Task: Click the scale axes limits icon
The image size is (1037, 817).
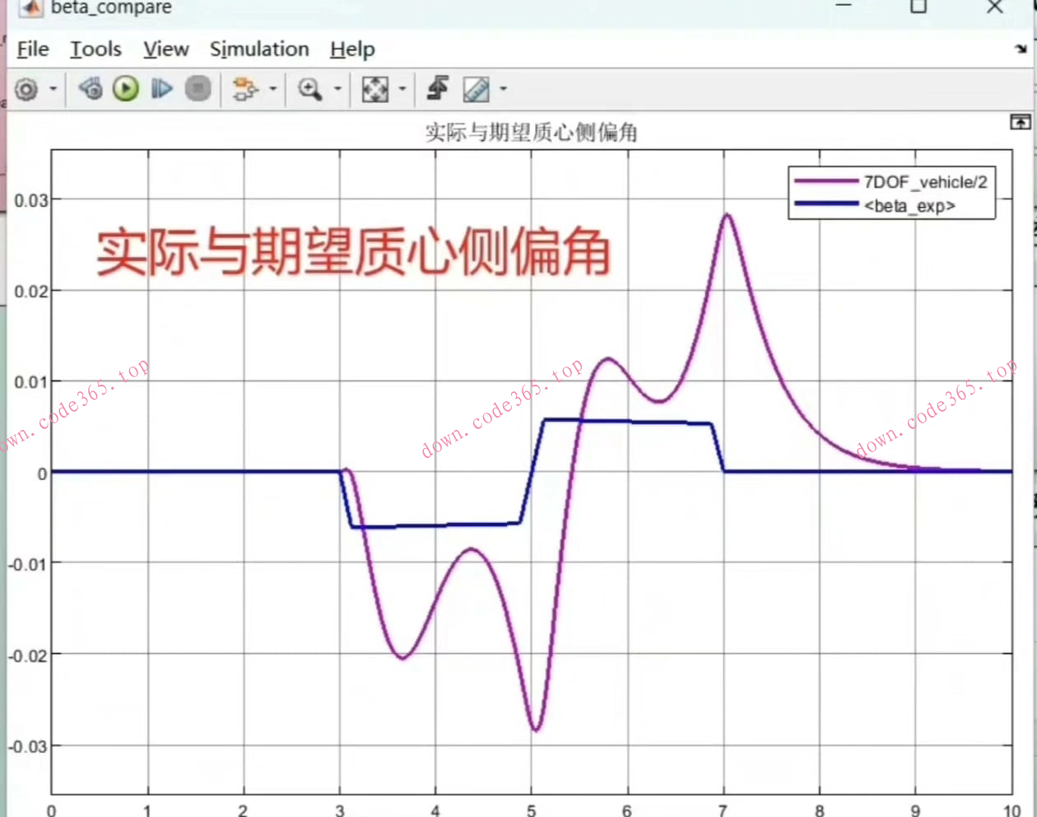Action: 375,89
